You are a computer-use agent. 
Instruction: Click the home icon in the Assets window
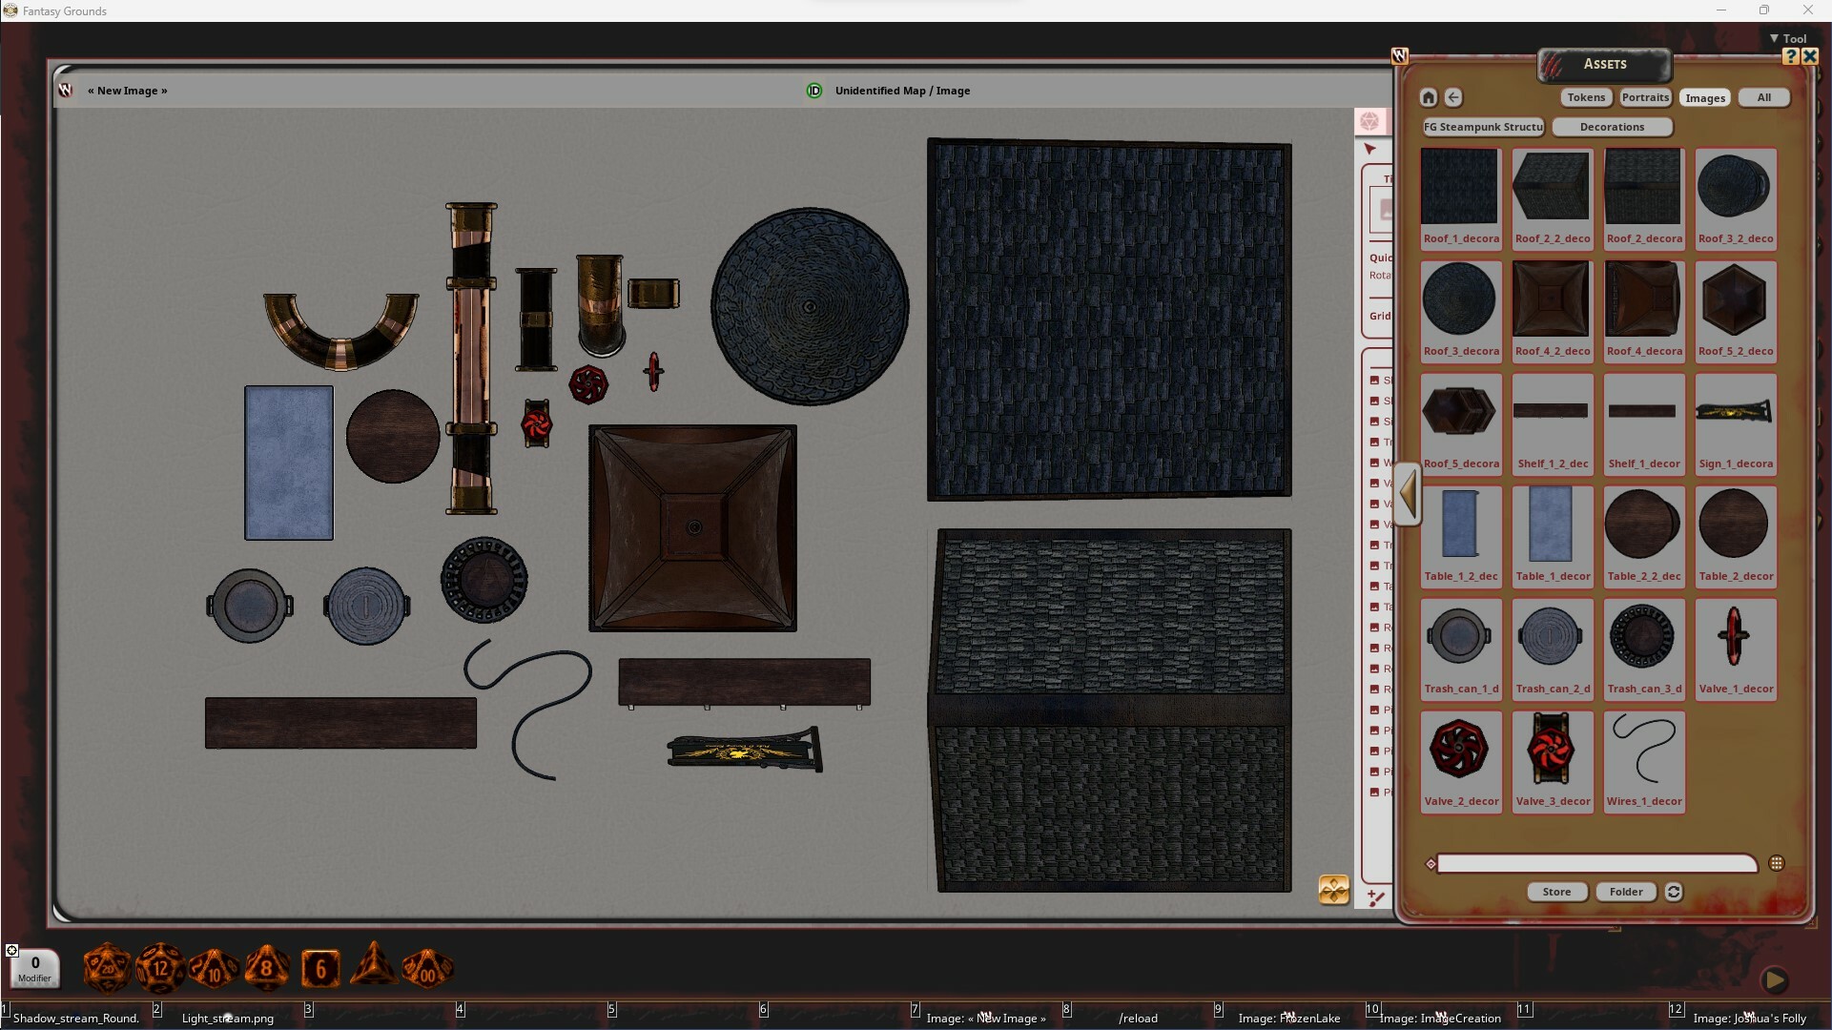pyautogui.click(x=1428, y=97)
